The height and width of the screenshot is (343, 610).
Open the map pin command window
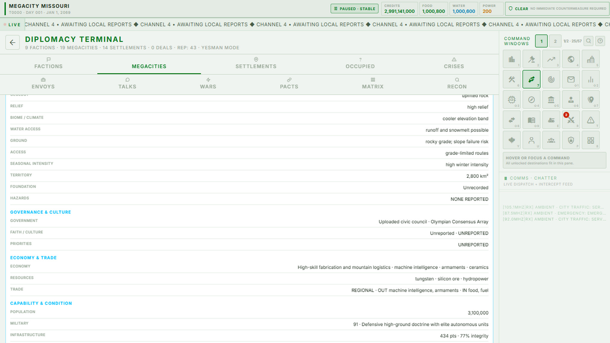coord(590,100)
